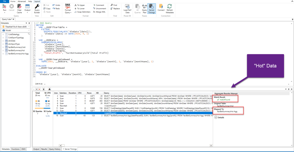Select the line 16 Scan row
The height and width of the screenshot is (152, 294).
click(133, 116)
